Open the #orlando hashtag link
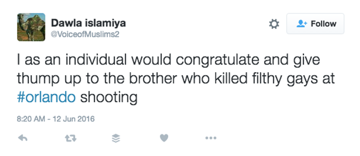This screenshot has width=360, height=156. pyautogui.click(x=46, y=97)
